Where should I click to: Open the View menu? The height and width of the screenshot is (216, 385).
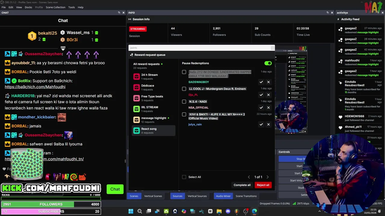click(19, 7)
